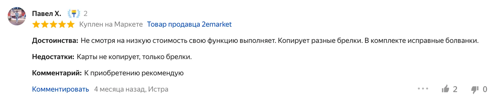The height and width of the screenshot is (105, 503).
Task: Click the 4 месяца назад, Истра timestamp
Action: point(131,89)
